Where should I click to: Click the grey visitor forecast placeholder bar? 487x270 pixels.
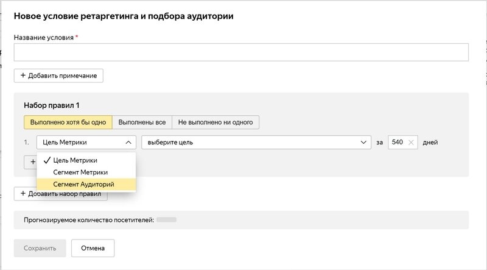coord(166,219)
